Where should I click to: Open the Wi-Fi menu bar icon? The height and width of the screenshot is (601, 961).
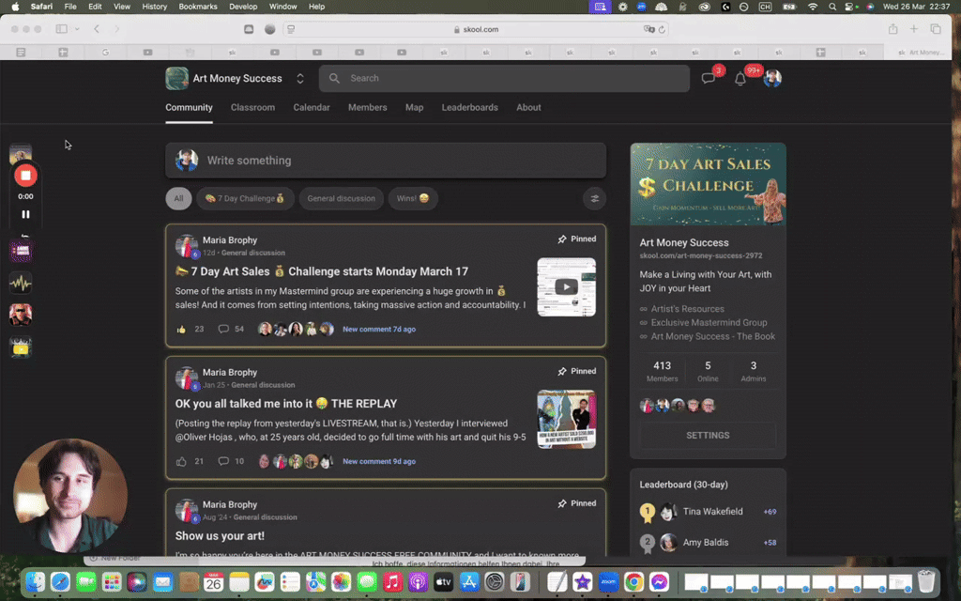[813, 7]
